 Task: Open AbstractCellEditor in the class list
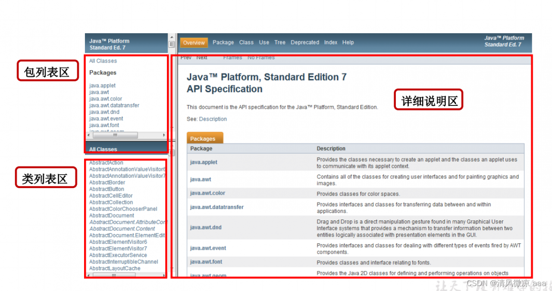tap(111, 196)
